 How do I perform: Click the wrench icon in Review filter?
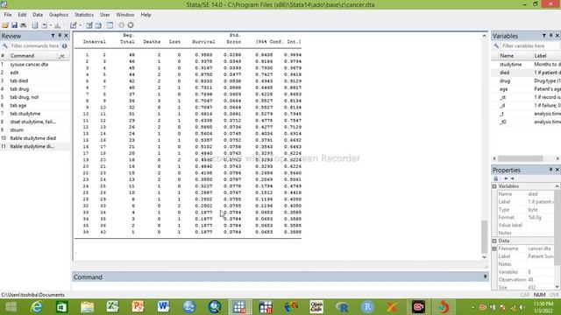click(4, 46)
